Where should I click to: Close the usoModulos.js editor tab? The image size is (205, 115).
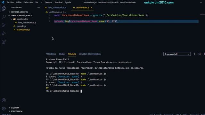(91, 8)
